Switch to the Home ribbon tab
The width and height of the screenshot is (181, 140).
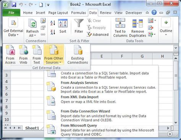click(28, 13)
